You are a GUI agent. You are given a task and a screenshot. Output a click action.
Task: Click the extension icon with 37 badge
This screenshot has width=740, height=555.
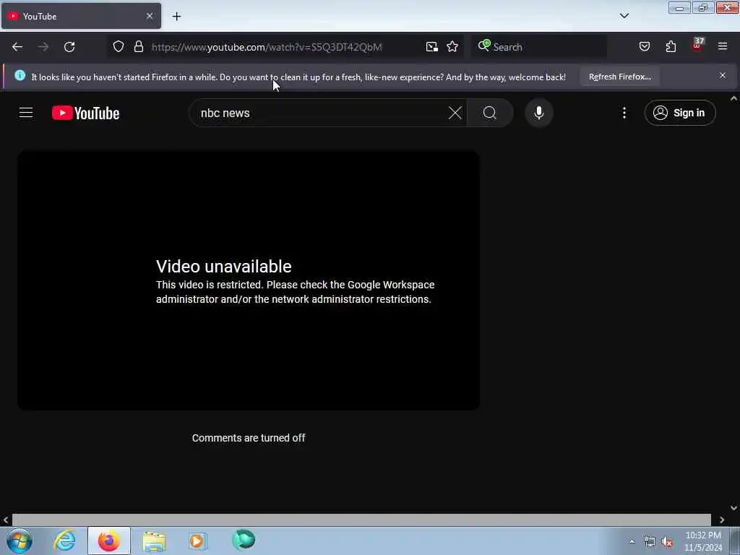pos(697,46)
